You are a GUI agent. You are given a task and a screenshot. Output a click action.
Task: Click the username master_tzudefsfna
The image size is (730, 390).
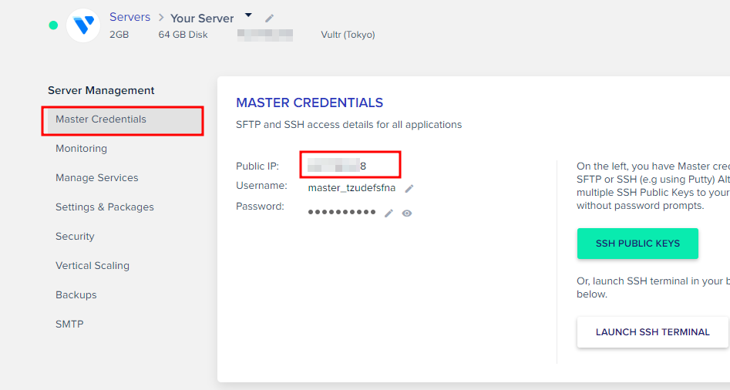point(352,188)
